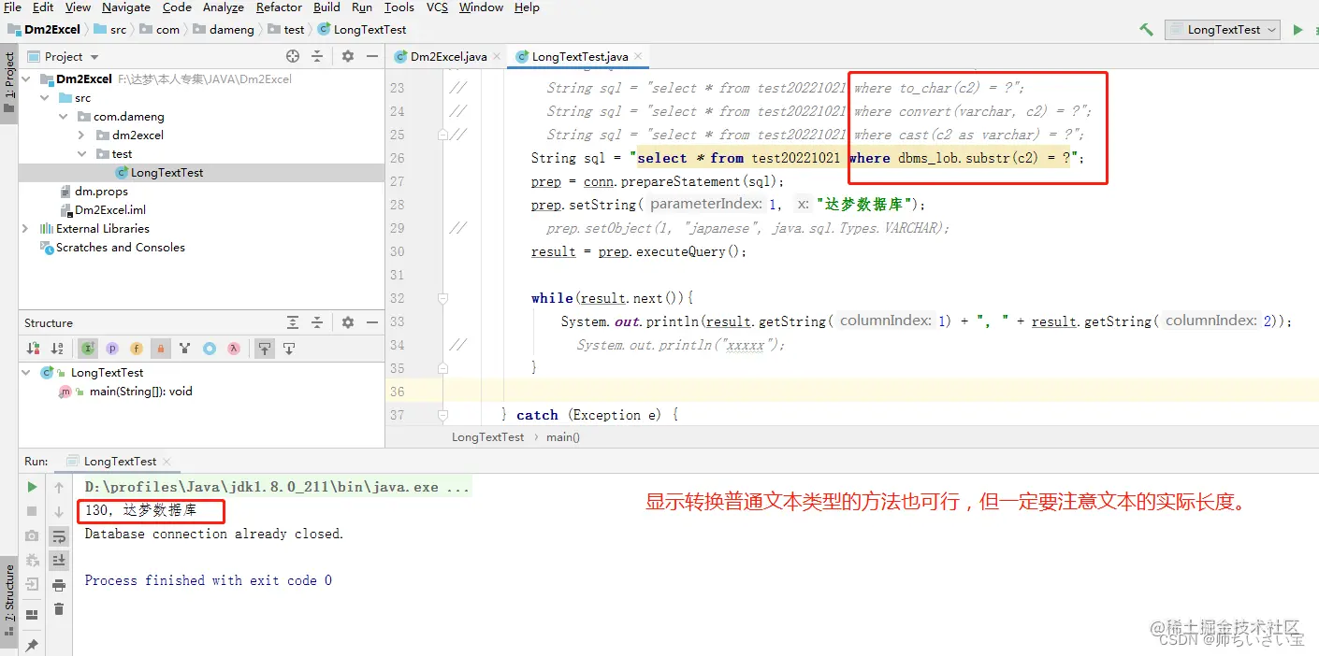Toggle Show Properties filter in Structure
Viewport: 1319px width, 656px height.
pos(112,349)
